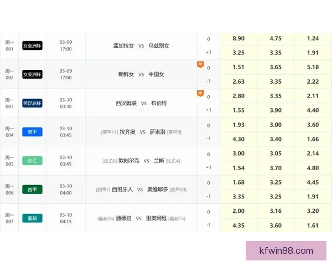Click match number 周一 004
Viewport: 332px width, 266px height.
9,132
